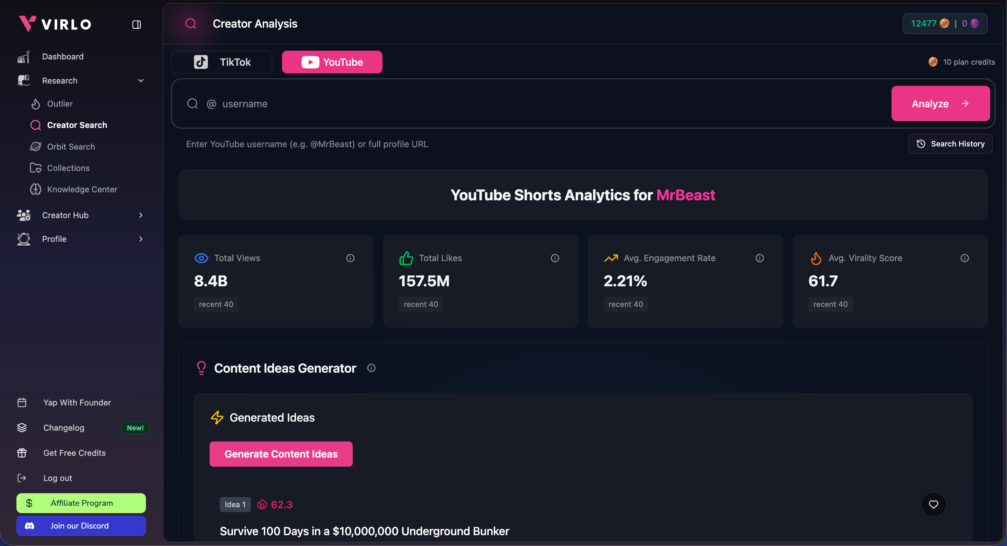Open the Dashboard from the sidebar
Viewport: 1007px width, 546px height.
(x=63, y=56)
